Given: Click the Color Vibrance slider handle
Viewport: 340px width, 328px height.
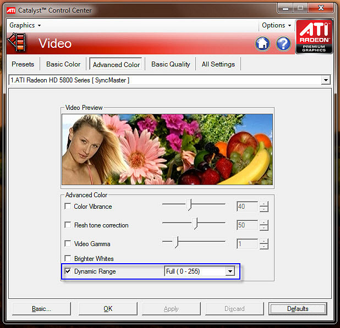Looking at the screenshot, I should point(189,204).
